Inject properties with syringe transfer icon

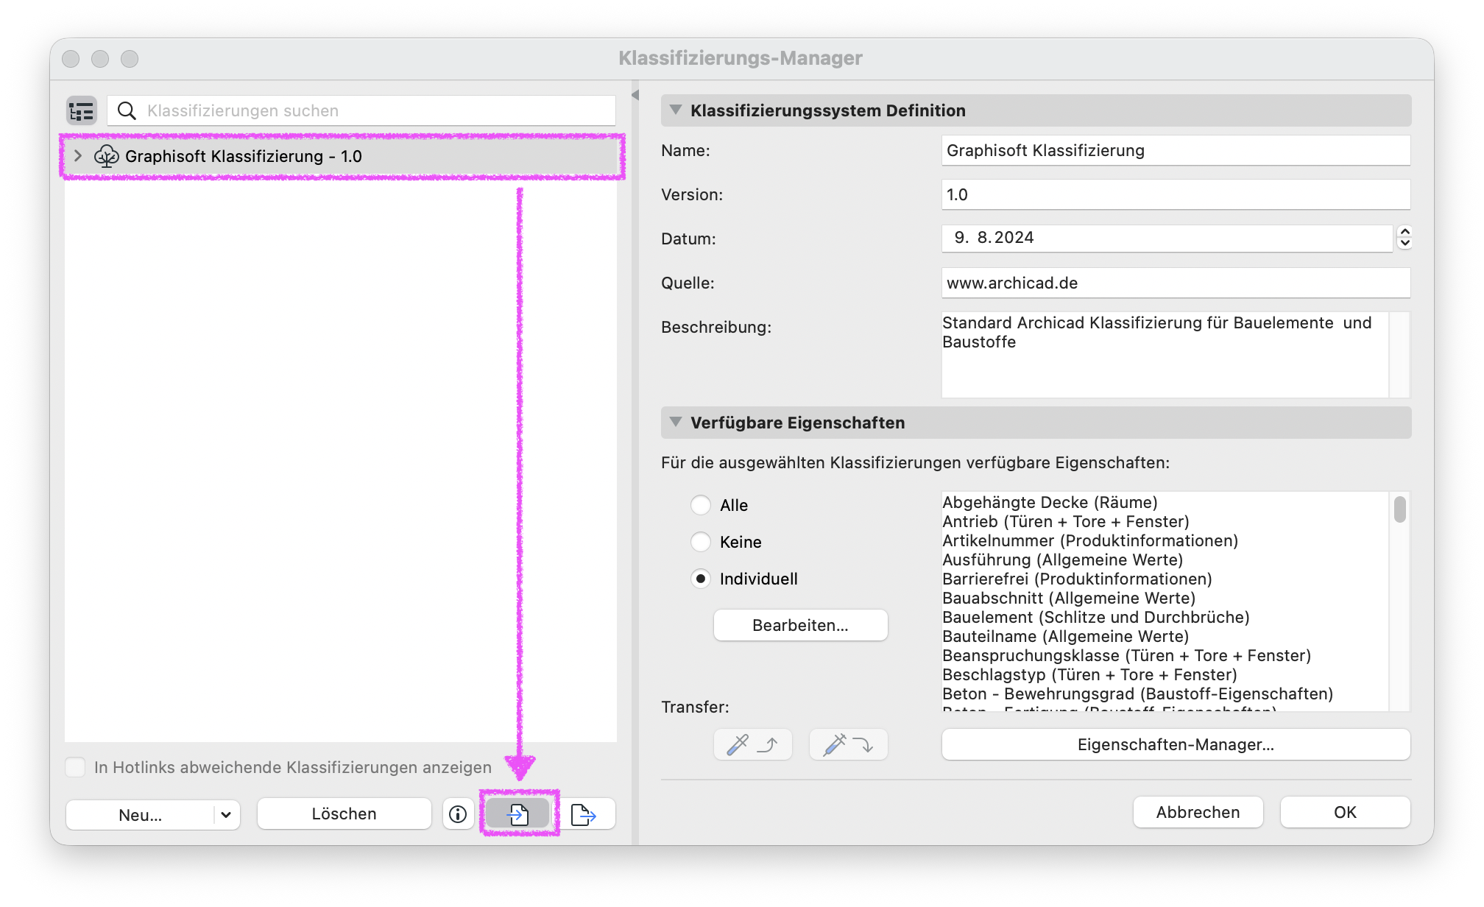(x=848, y=744)
